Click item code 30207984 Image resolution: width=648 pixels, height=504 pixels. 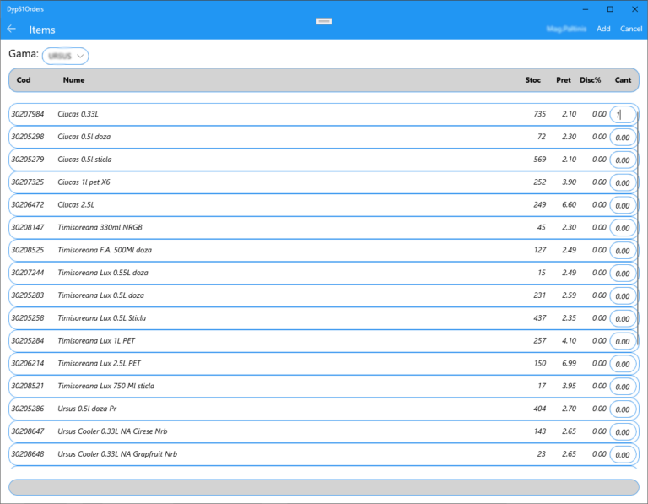pos(28,114)
